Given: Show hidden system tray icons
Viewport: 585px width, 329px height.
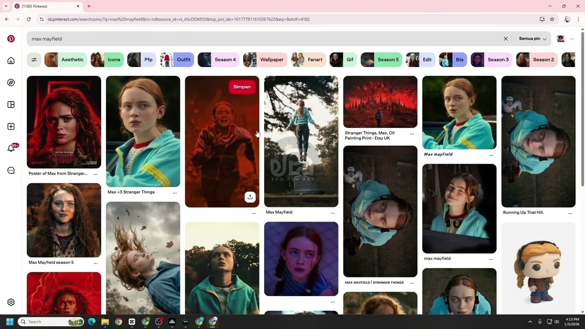Looking at the screenshot, I should coord(530,322).
